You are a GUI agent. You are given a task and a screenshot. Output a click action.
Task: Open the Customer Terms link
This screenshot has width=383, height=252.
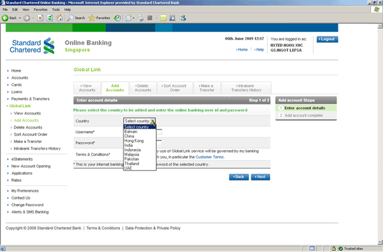[x=209, y=157]
